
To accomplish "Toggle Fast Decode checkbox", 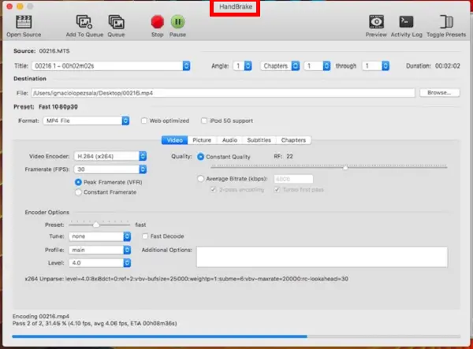I will coord(145,236).
